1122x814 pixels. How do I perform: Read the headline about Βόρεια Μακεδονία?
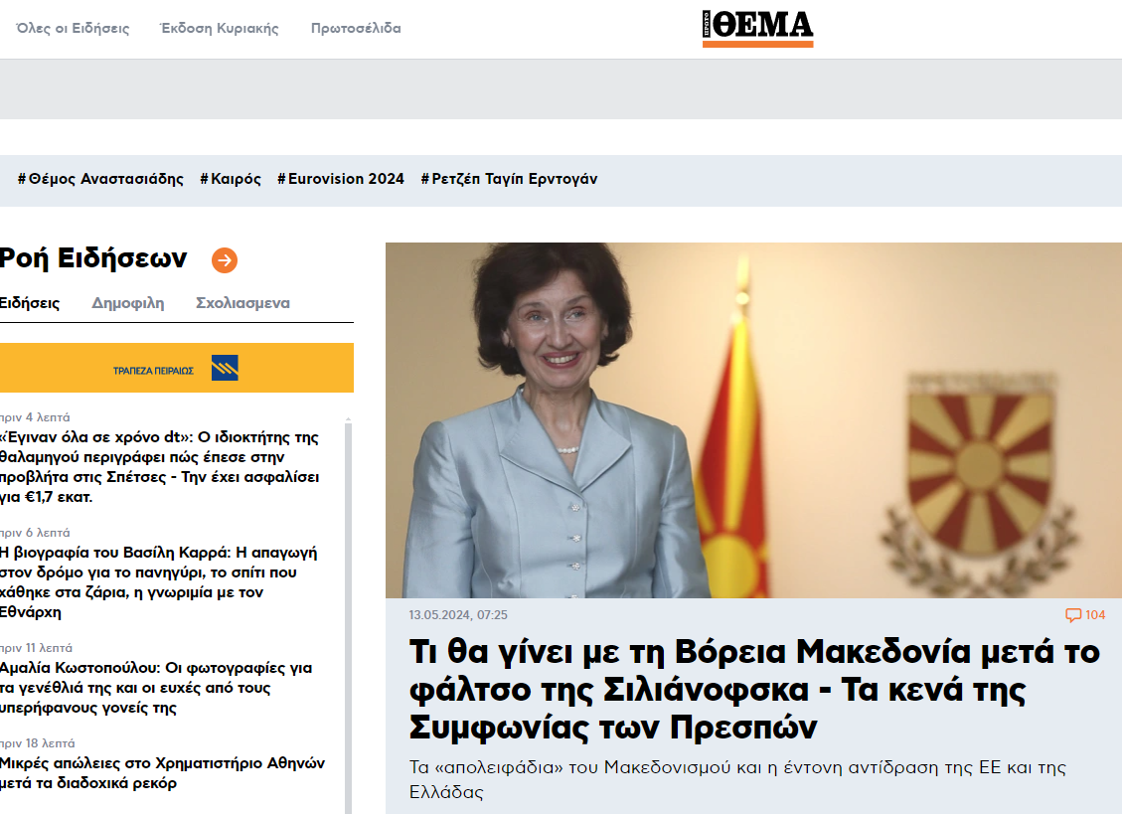pos(754,690)
